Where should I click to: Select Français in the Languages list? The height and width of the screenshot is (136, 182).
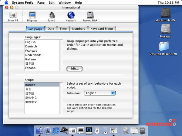(x=42, y=51)
